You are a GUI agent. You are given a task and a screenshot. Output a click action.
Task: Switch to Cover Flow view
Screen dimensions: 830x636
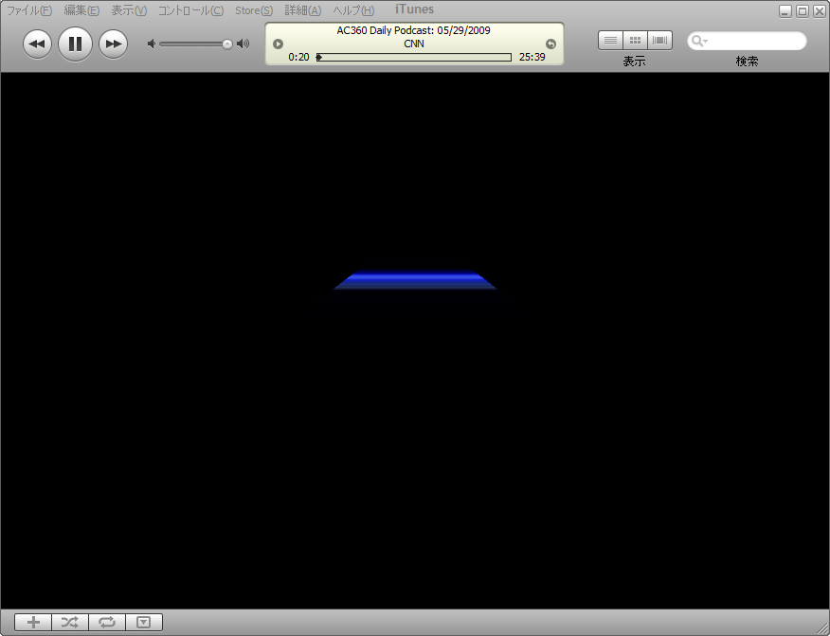click(x=660, y=40)
